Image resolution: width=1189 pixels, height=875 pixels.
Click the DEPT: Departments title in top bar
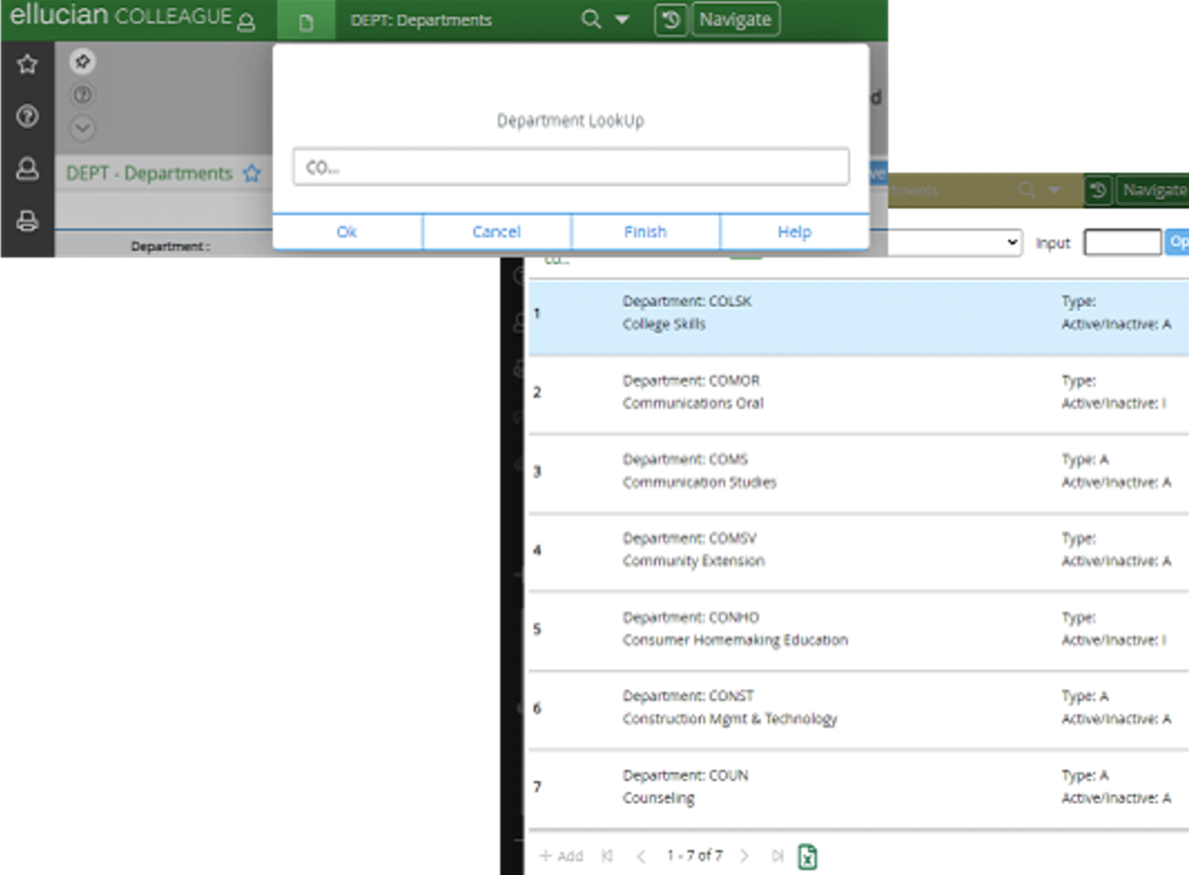pyautogui.click(x=421, y=20)
